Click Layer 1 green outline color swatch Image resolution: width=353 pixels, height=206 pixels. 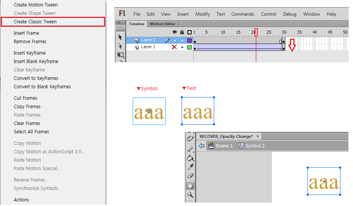[190, 47]
